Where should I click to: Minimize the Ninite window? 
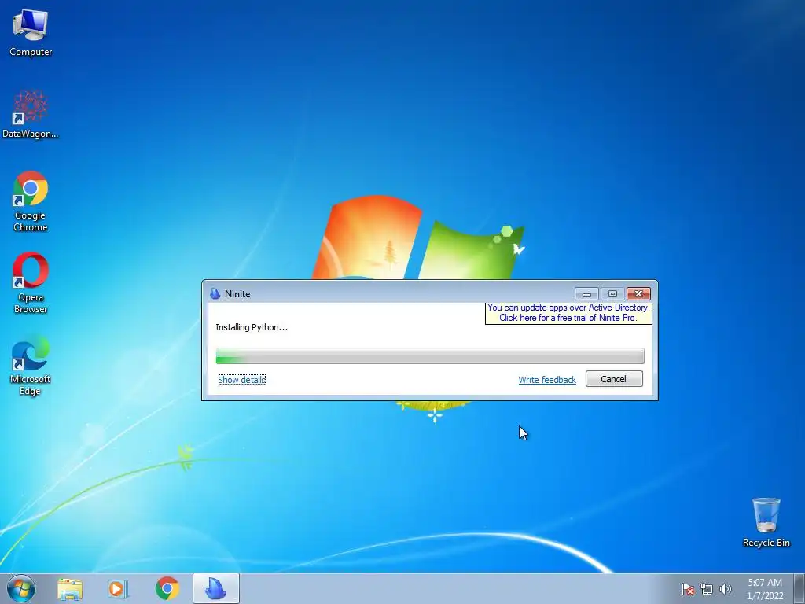pyautogui.click(x=586, y=294)
